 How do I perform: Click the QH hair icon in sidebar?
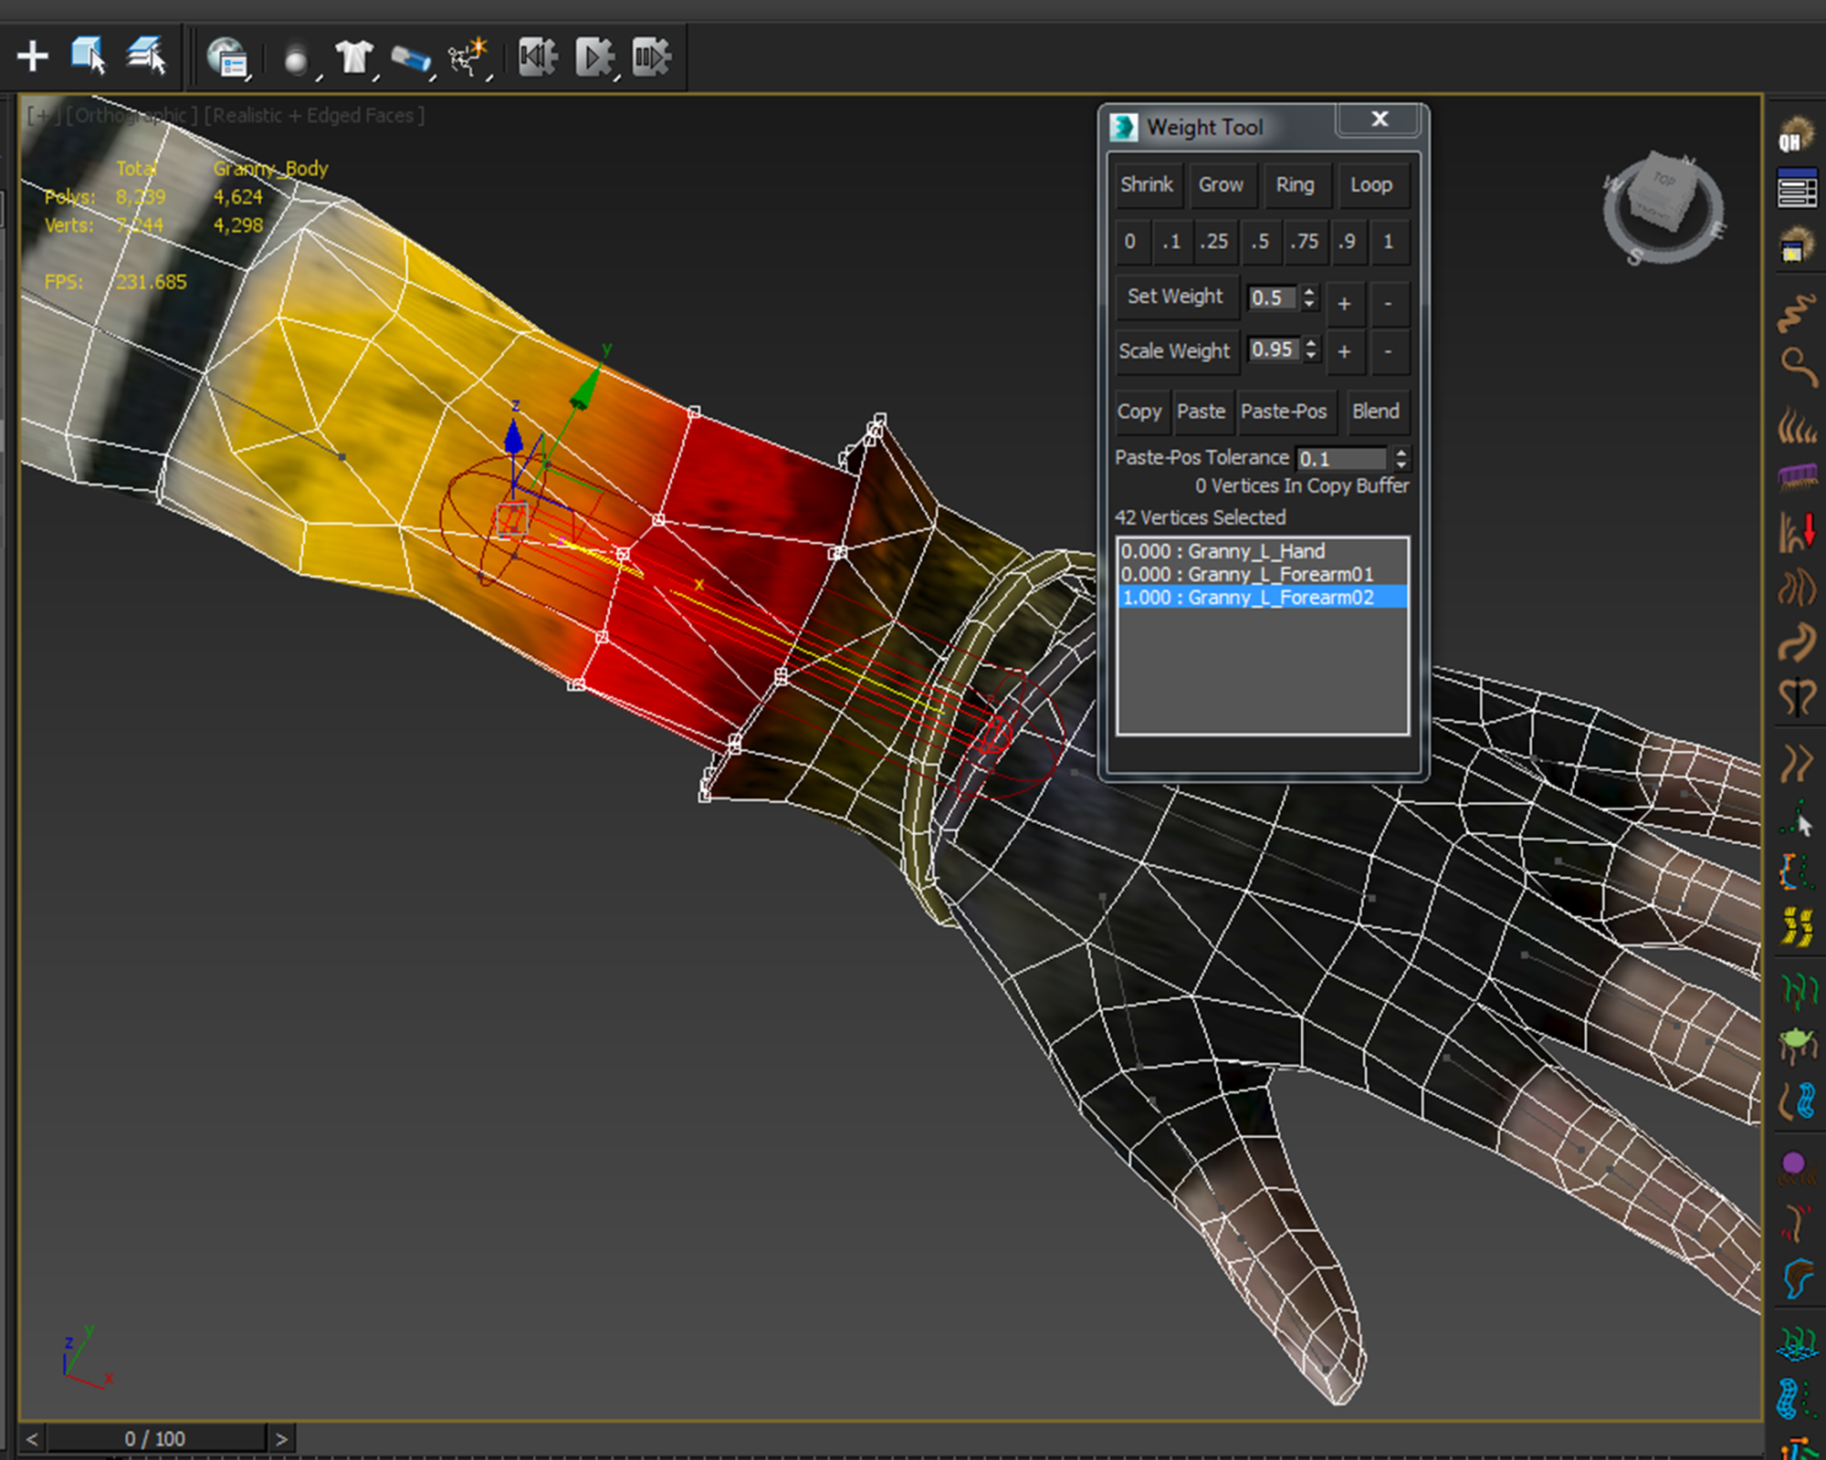(x=1796, y=135)
